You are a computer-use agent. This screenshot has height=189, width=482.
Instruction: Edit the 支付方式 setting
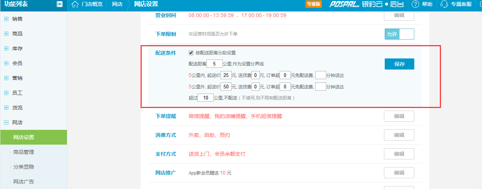(399, 154)
